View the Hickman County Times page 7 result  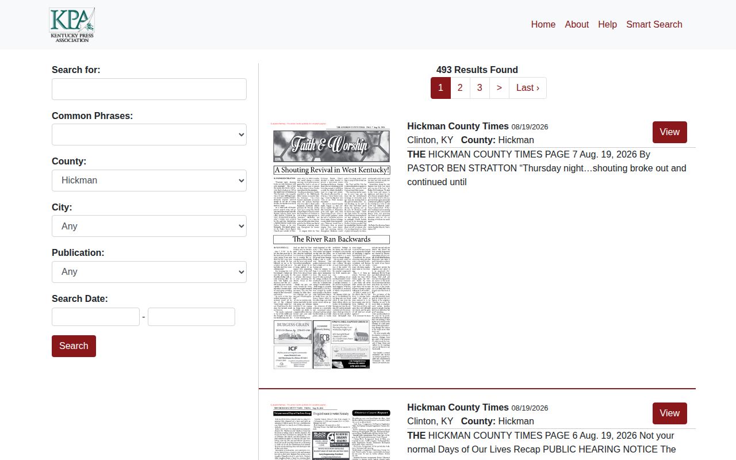pyautogui.click(x=670, y=132)
